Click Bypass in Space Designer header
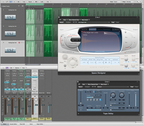 coord(62,22)
